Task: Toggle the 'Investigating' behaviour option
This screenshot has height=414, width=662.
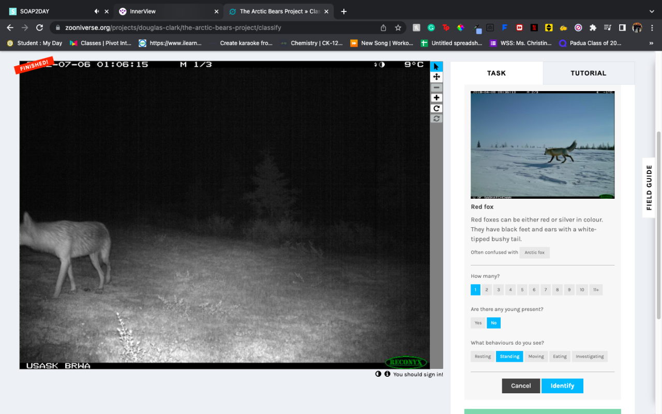Action: pyautogui.click(x=590, y=357)
